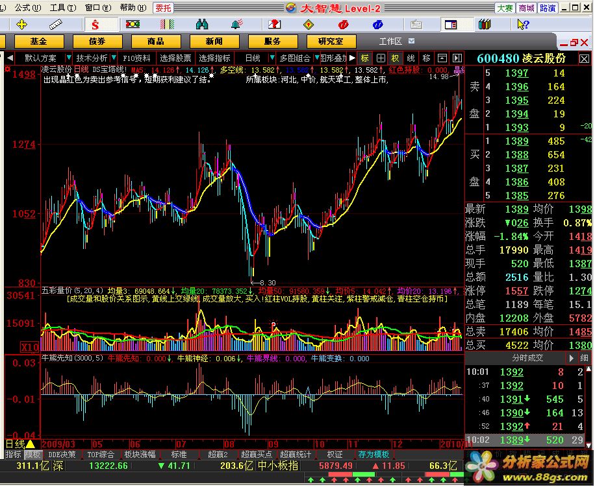Open the 窗口 menu
Image resolution: width=595 pixels, height=487 pixels.
[x=98, y=8]
